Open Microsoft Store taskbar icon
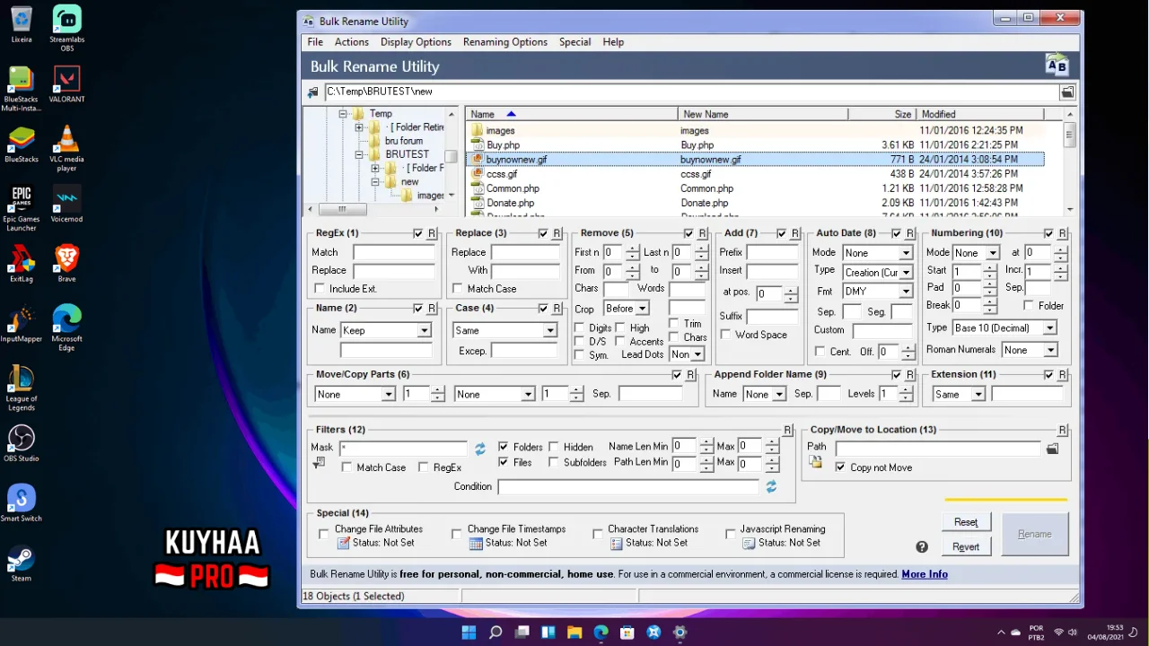Viewport: 1149px width, 646px height. 627,633
